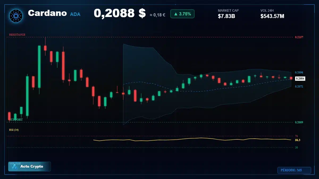Click the Cardano title text
The image size is (319, 179).
(x=47, y=13)
